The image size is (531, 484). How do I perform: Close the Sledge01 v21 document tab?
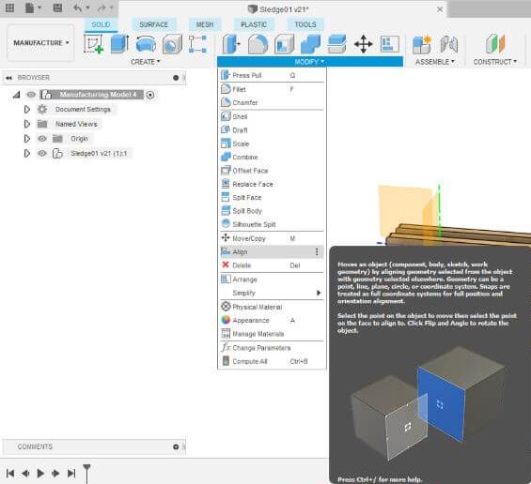[440, 9]
